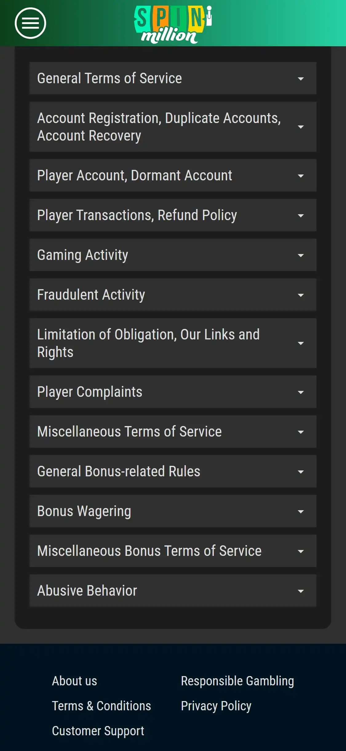Click the Fraudulent Activity dropdown arrow
The height and width of the screenshot is (751, 346).
(x=300, y=295)
